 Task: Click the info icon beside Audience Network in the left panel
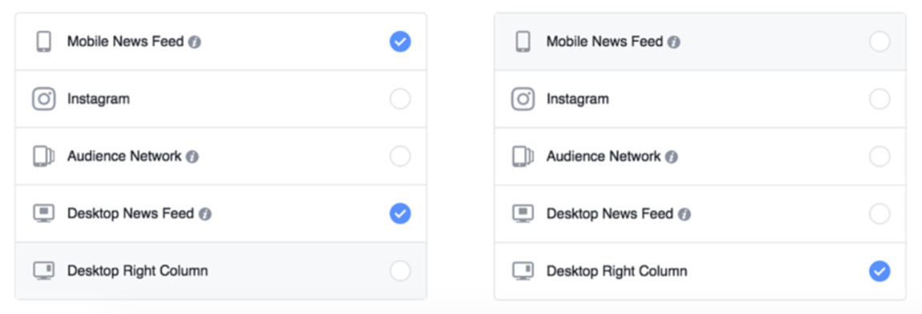[192, 157]
